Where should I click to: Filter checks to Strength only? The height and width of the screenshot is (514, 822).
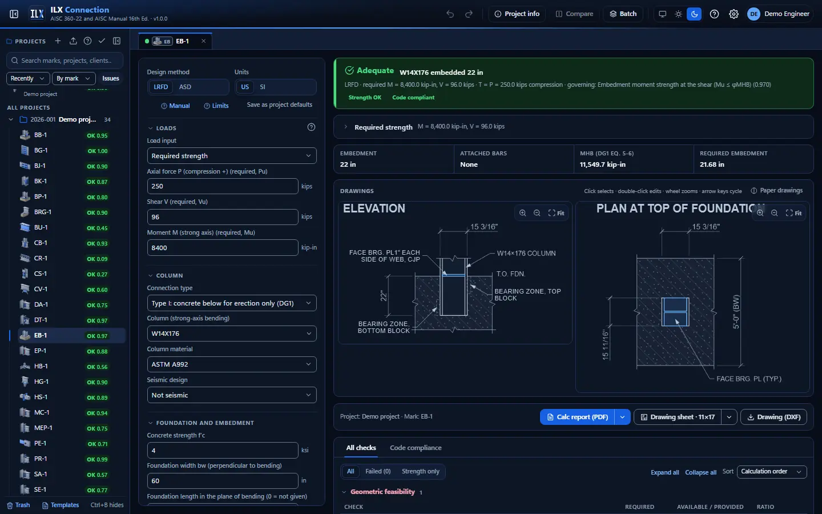coord(421,472)
